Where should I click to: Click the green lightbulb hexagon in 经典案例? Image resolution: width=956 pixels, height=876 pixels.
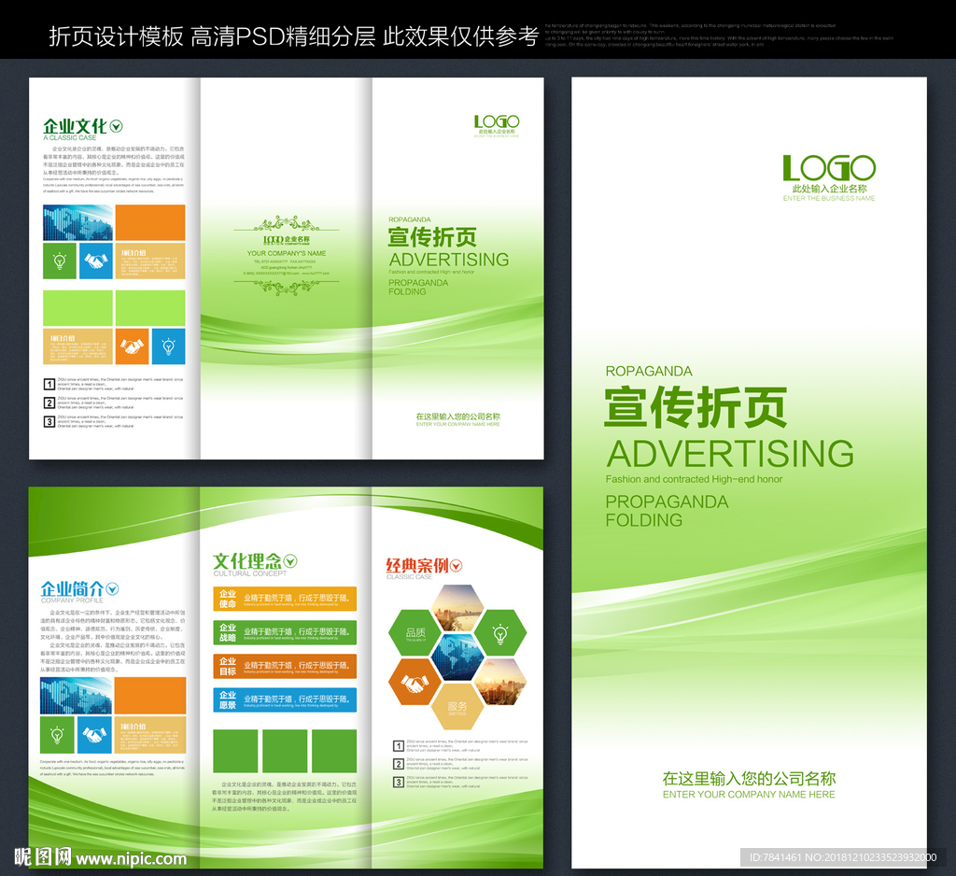tap(500, 632)
